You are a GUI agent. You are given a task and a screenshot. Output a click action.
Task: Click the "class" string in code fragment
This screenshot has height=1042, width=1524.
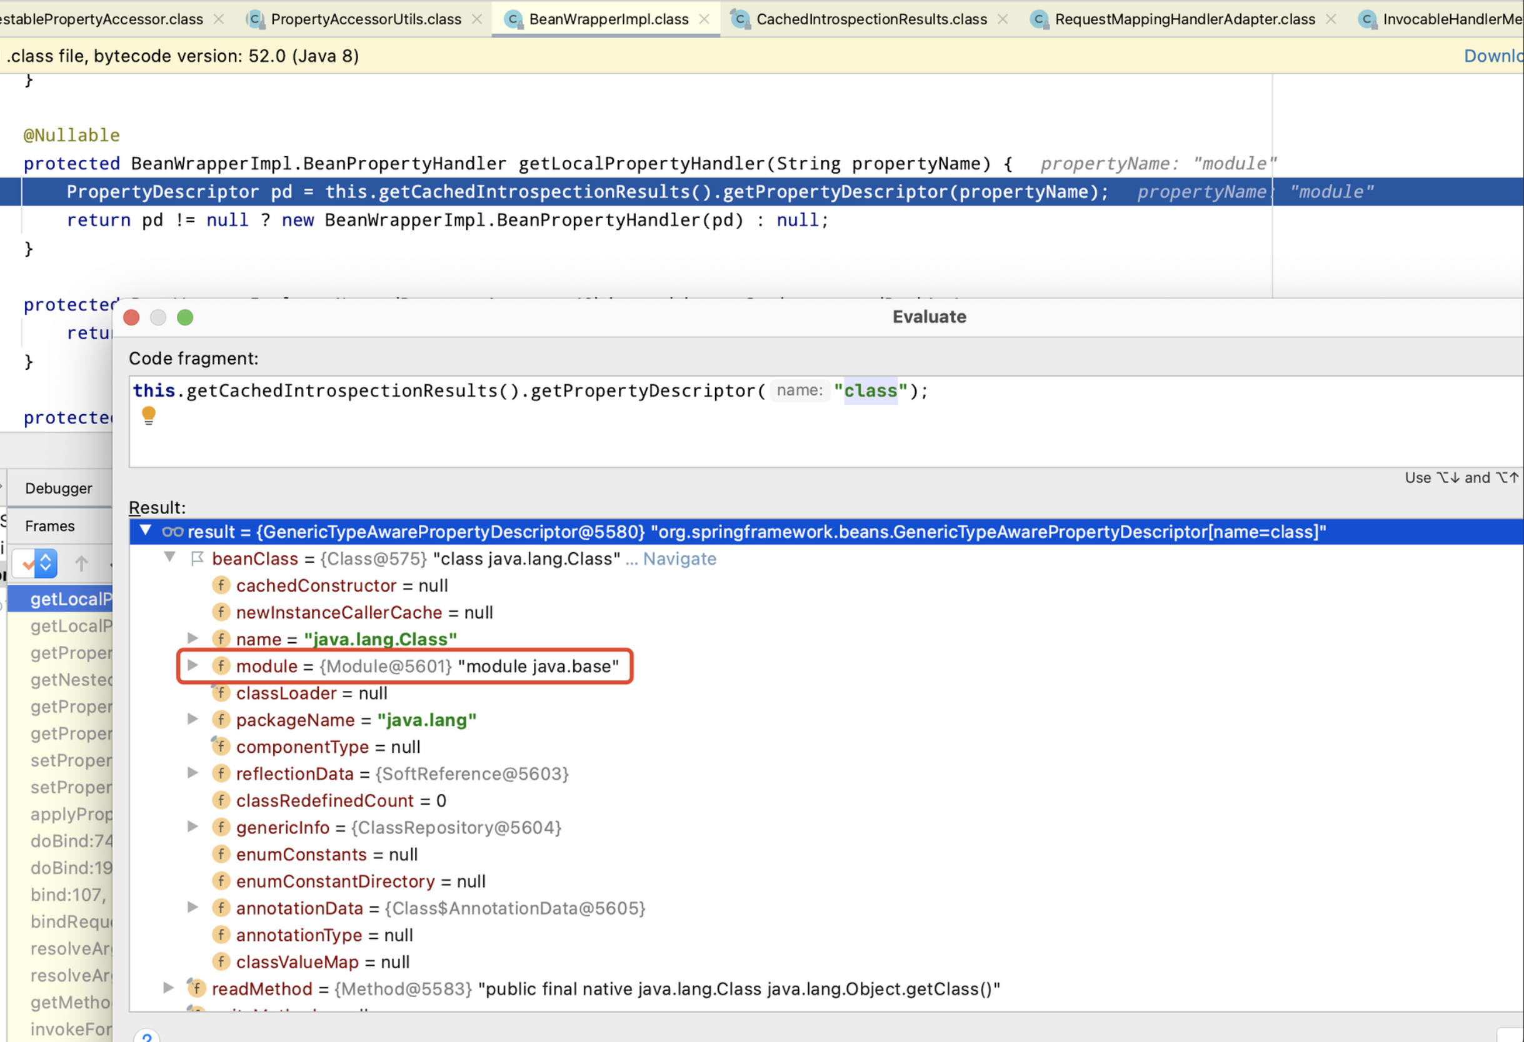[x=870, y=390]
